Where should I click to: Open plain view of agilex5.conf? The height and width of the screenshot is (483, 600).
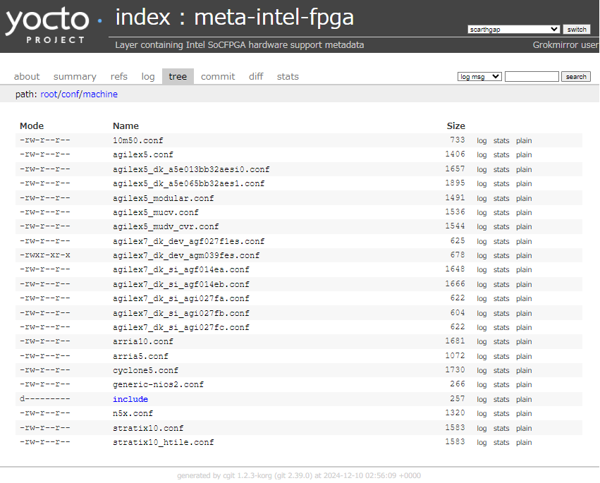tap(524, 155)
